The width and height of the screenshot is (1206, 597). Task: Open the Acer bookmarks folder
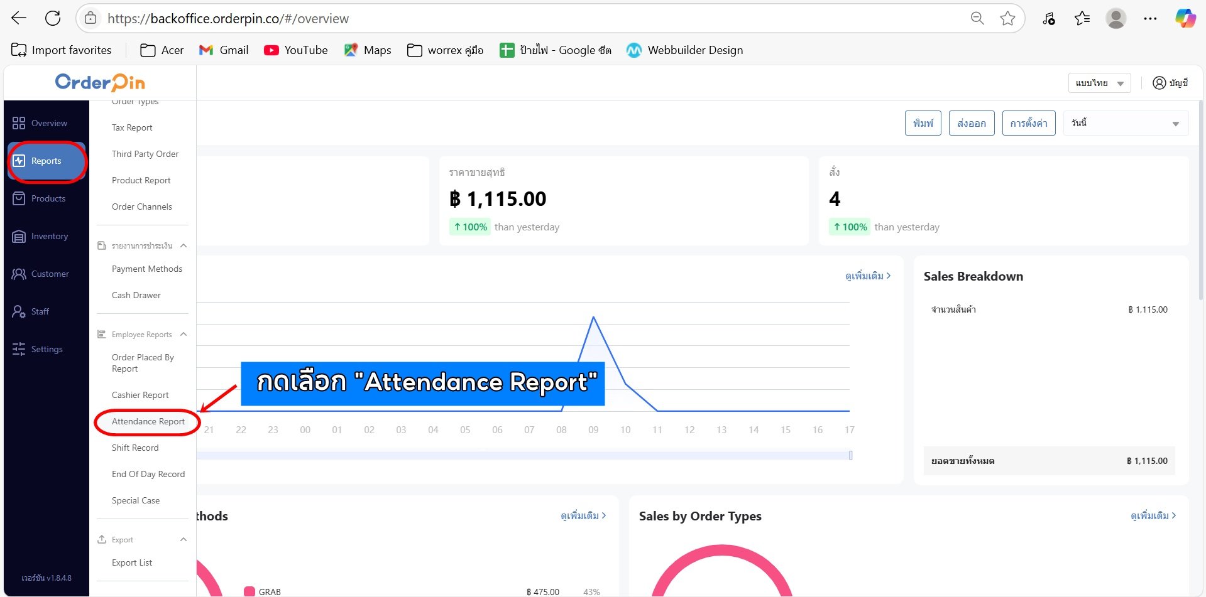162,50
